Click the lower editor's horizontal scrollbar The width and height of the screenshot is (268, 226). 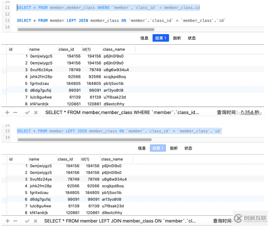click(84, 140)
